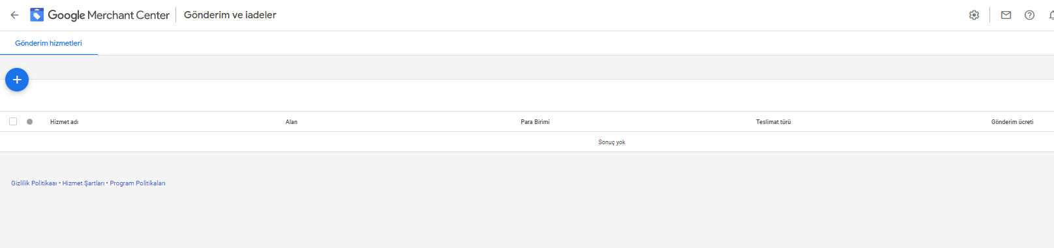Open the Google Merchant Center logo
This screenshot has width=1054, height=248.
pyautogui.click(x=100, y=15)
